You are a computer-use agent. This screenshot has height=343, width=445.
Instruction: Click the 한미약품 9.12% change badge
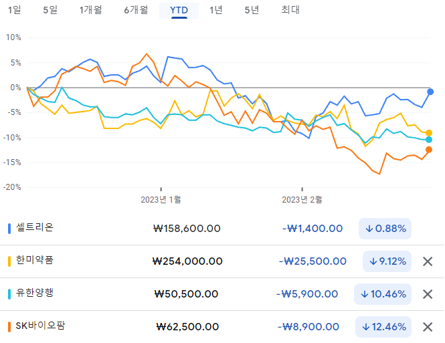point(387,261)
